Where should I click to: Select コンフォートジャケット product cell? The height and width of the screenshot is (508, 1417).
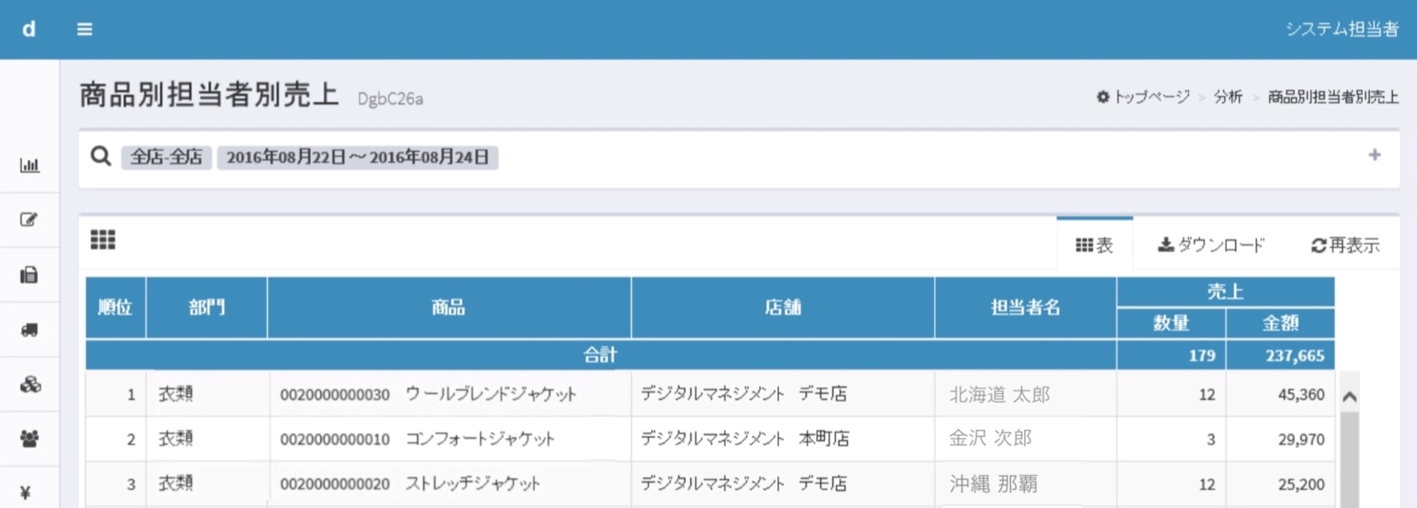click(x=450, y=439)
